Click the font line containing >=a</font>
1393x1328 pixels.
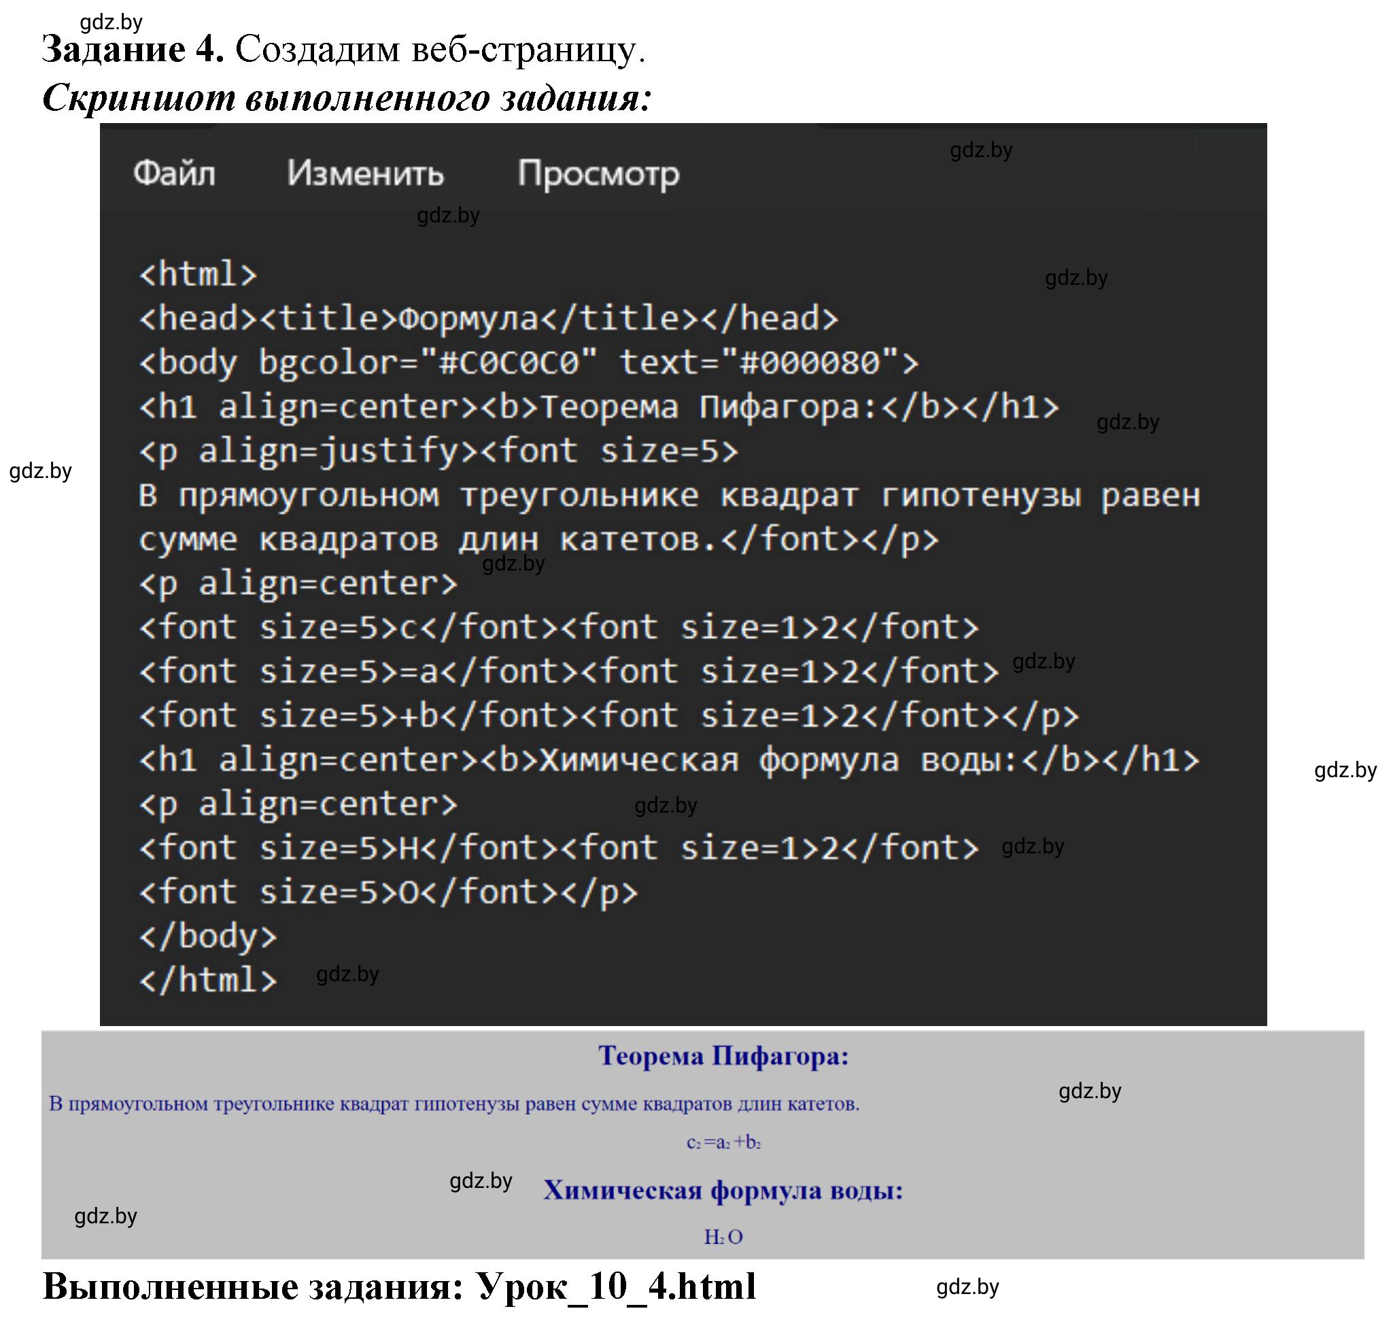[x=568, y=672]
